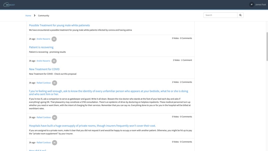This screenshot has height=151, width=268.
Task: View '2 Votes · 2 Comments' stats
Action: coord(182,82)
